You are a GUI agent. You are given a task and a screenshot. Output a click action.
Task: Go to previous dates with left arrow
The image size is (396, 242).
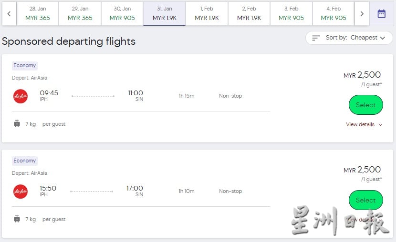[x=9, y=14]
